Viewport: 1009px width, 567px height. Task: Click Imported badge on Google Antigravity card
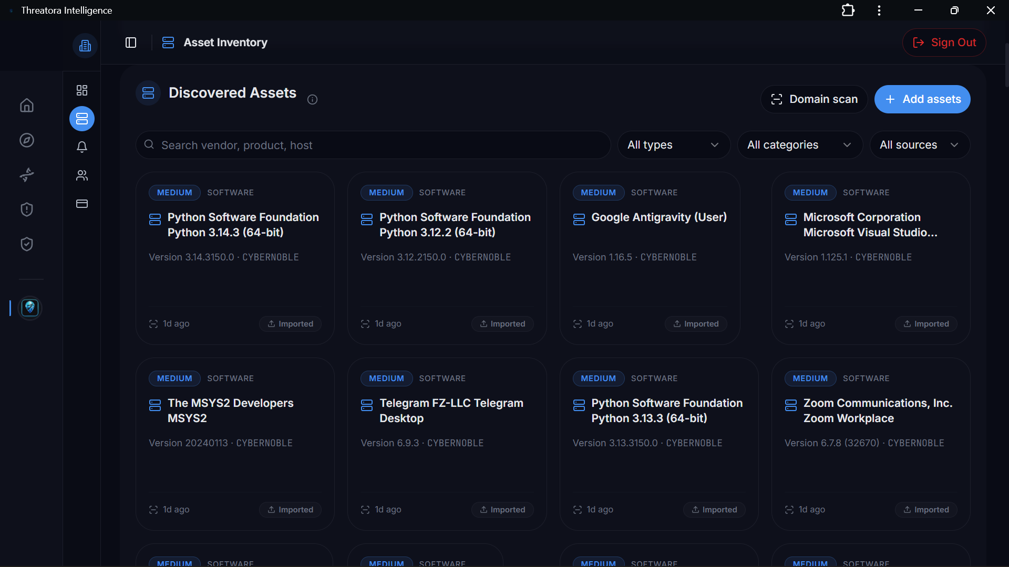tap(696, 324)
